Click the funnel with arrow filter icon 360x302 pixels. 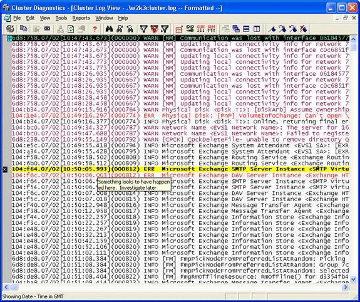(165, 29)
